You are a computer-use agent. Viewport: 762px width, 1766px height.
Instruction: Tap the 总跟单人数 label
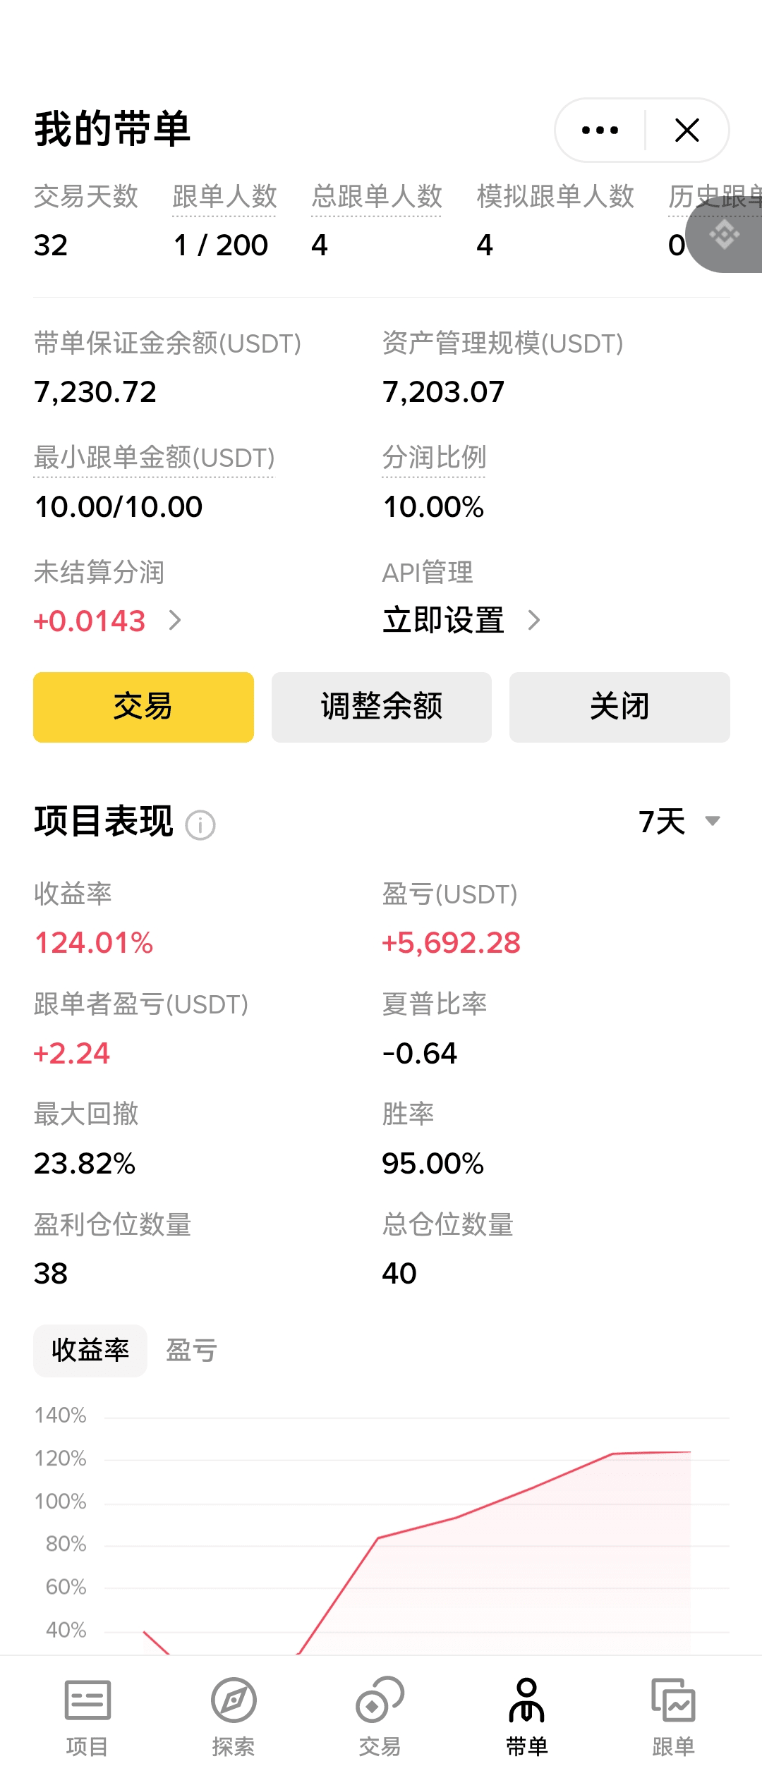[377, 197]
